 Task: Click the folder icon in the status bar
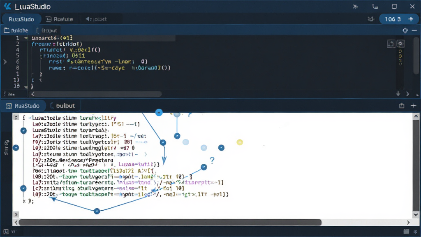point(406,231)
